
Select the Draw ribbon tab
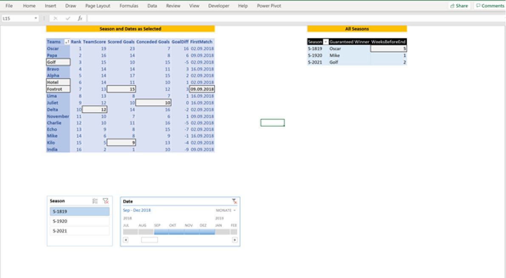71,6
